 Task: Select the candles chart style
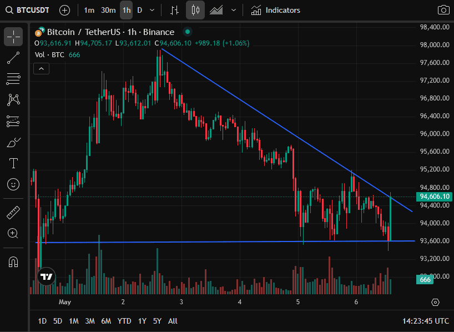point(195,11)
